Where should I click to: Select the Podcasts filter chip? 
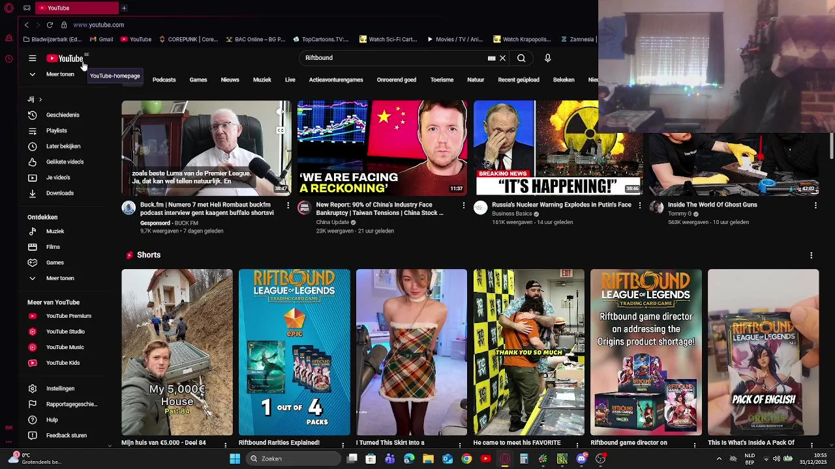(164, 79)
